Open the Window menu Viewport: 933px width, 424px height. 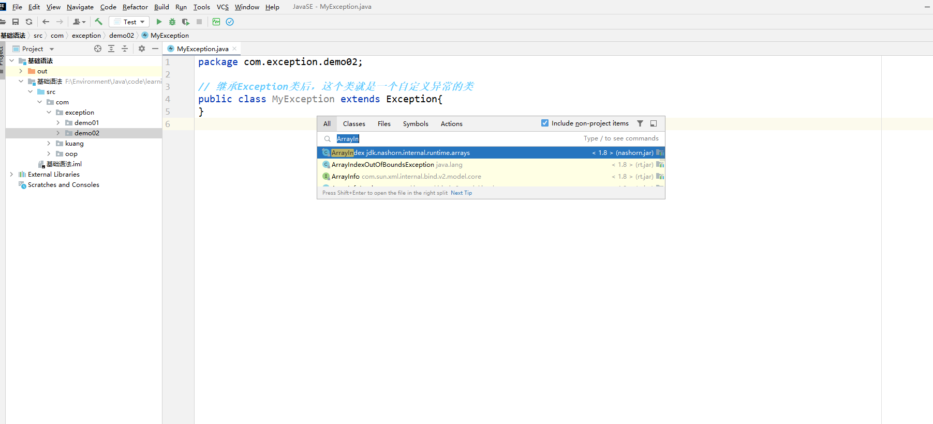coord(247,7)
